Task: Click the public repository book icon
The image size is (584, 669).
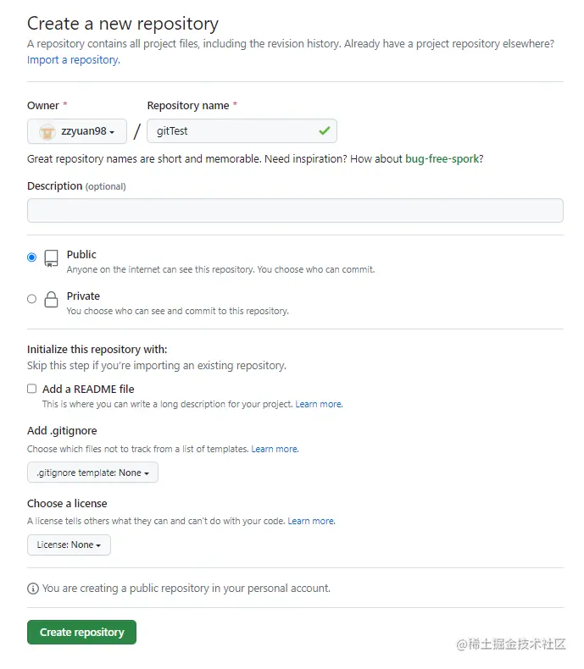Action: click(52, 258)
